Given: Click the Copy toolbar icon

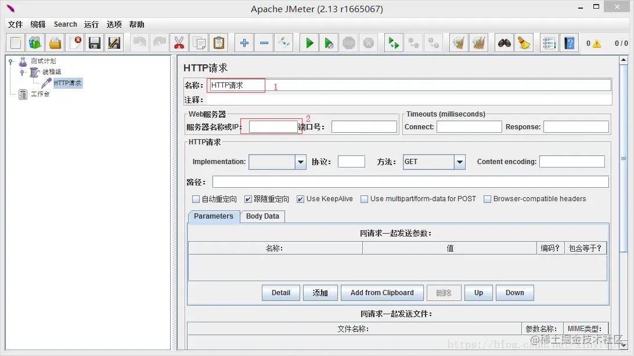Looking at the screenshot, I should pyautogui.click(x=199, y=43).
